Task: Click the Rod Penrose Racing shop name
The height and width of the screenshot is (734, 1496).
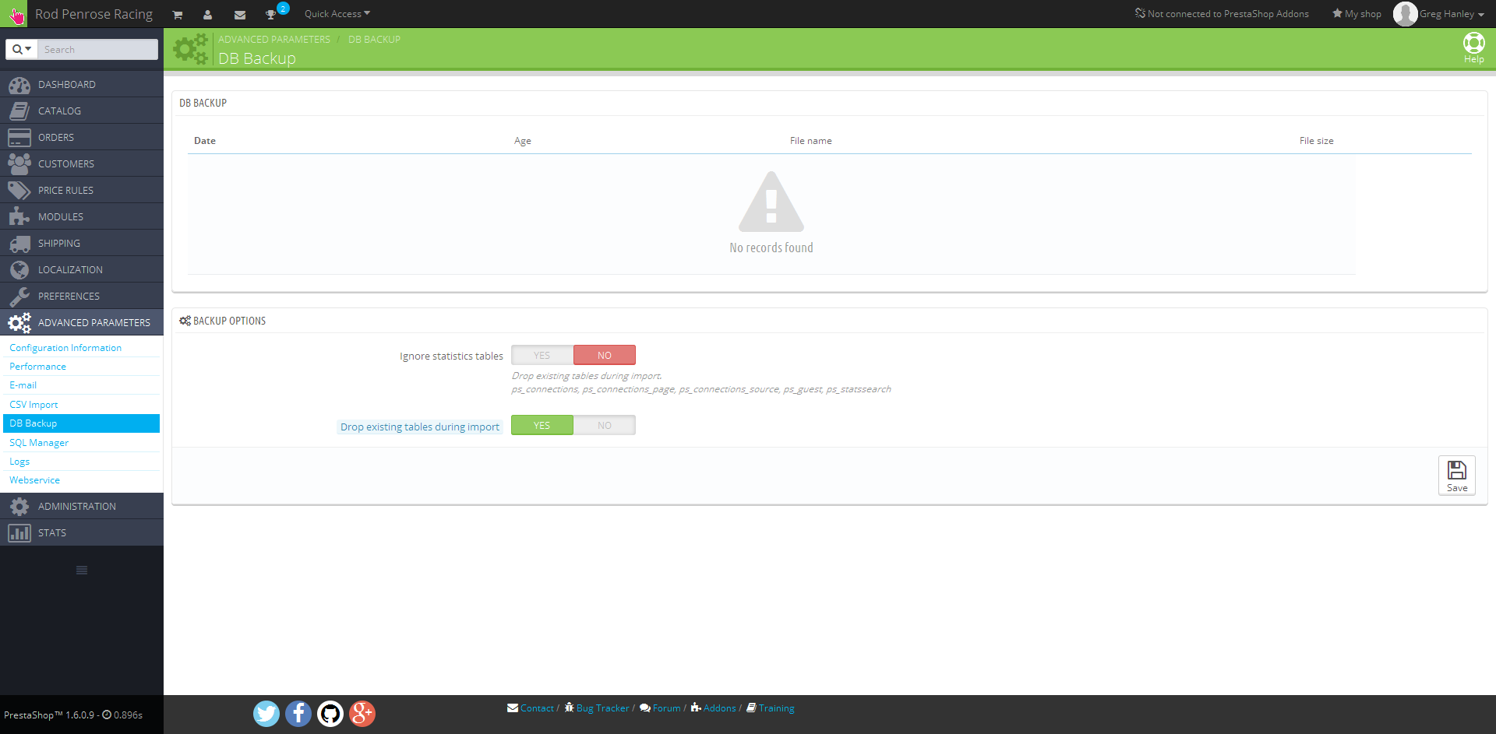Action: tap(93, 14)
